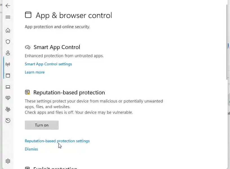The height and width of the screenshot is (169, 230).
Task: Open Firewall & network protection icon
Action: (8, 64)
